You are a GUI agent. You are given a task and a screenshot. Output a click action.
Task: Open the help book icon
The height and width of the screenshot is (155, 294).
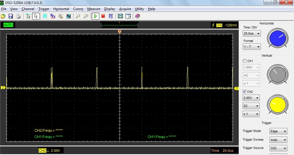tap(137, 16)
